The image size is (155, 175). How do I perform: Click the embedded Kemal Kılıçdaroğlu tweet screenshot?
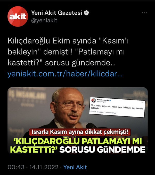(117, 107)
